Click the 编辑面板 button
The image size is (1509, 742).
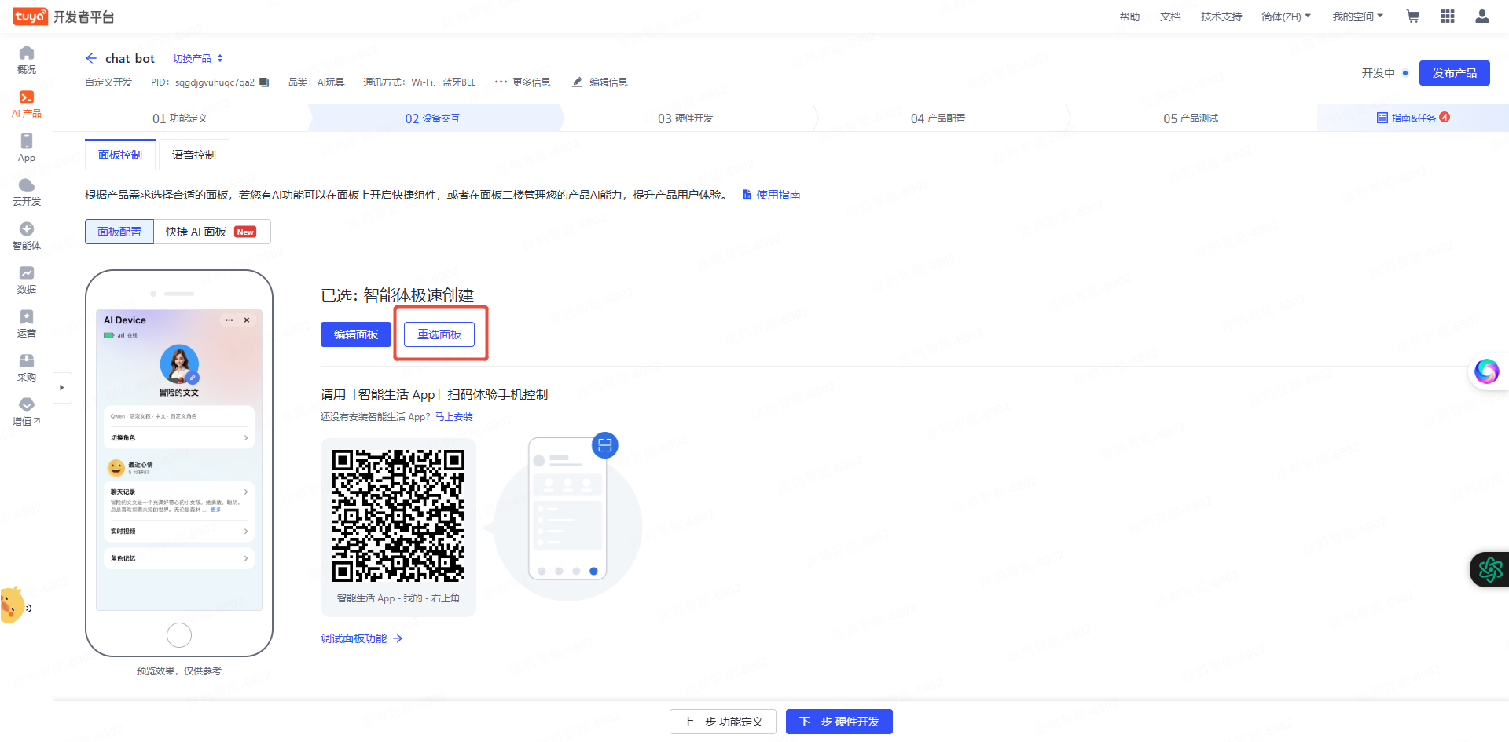click(x=356, y=334)
